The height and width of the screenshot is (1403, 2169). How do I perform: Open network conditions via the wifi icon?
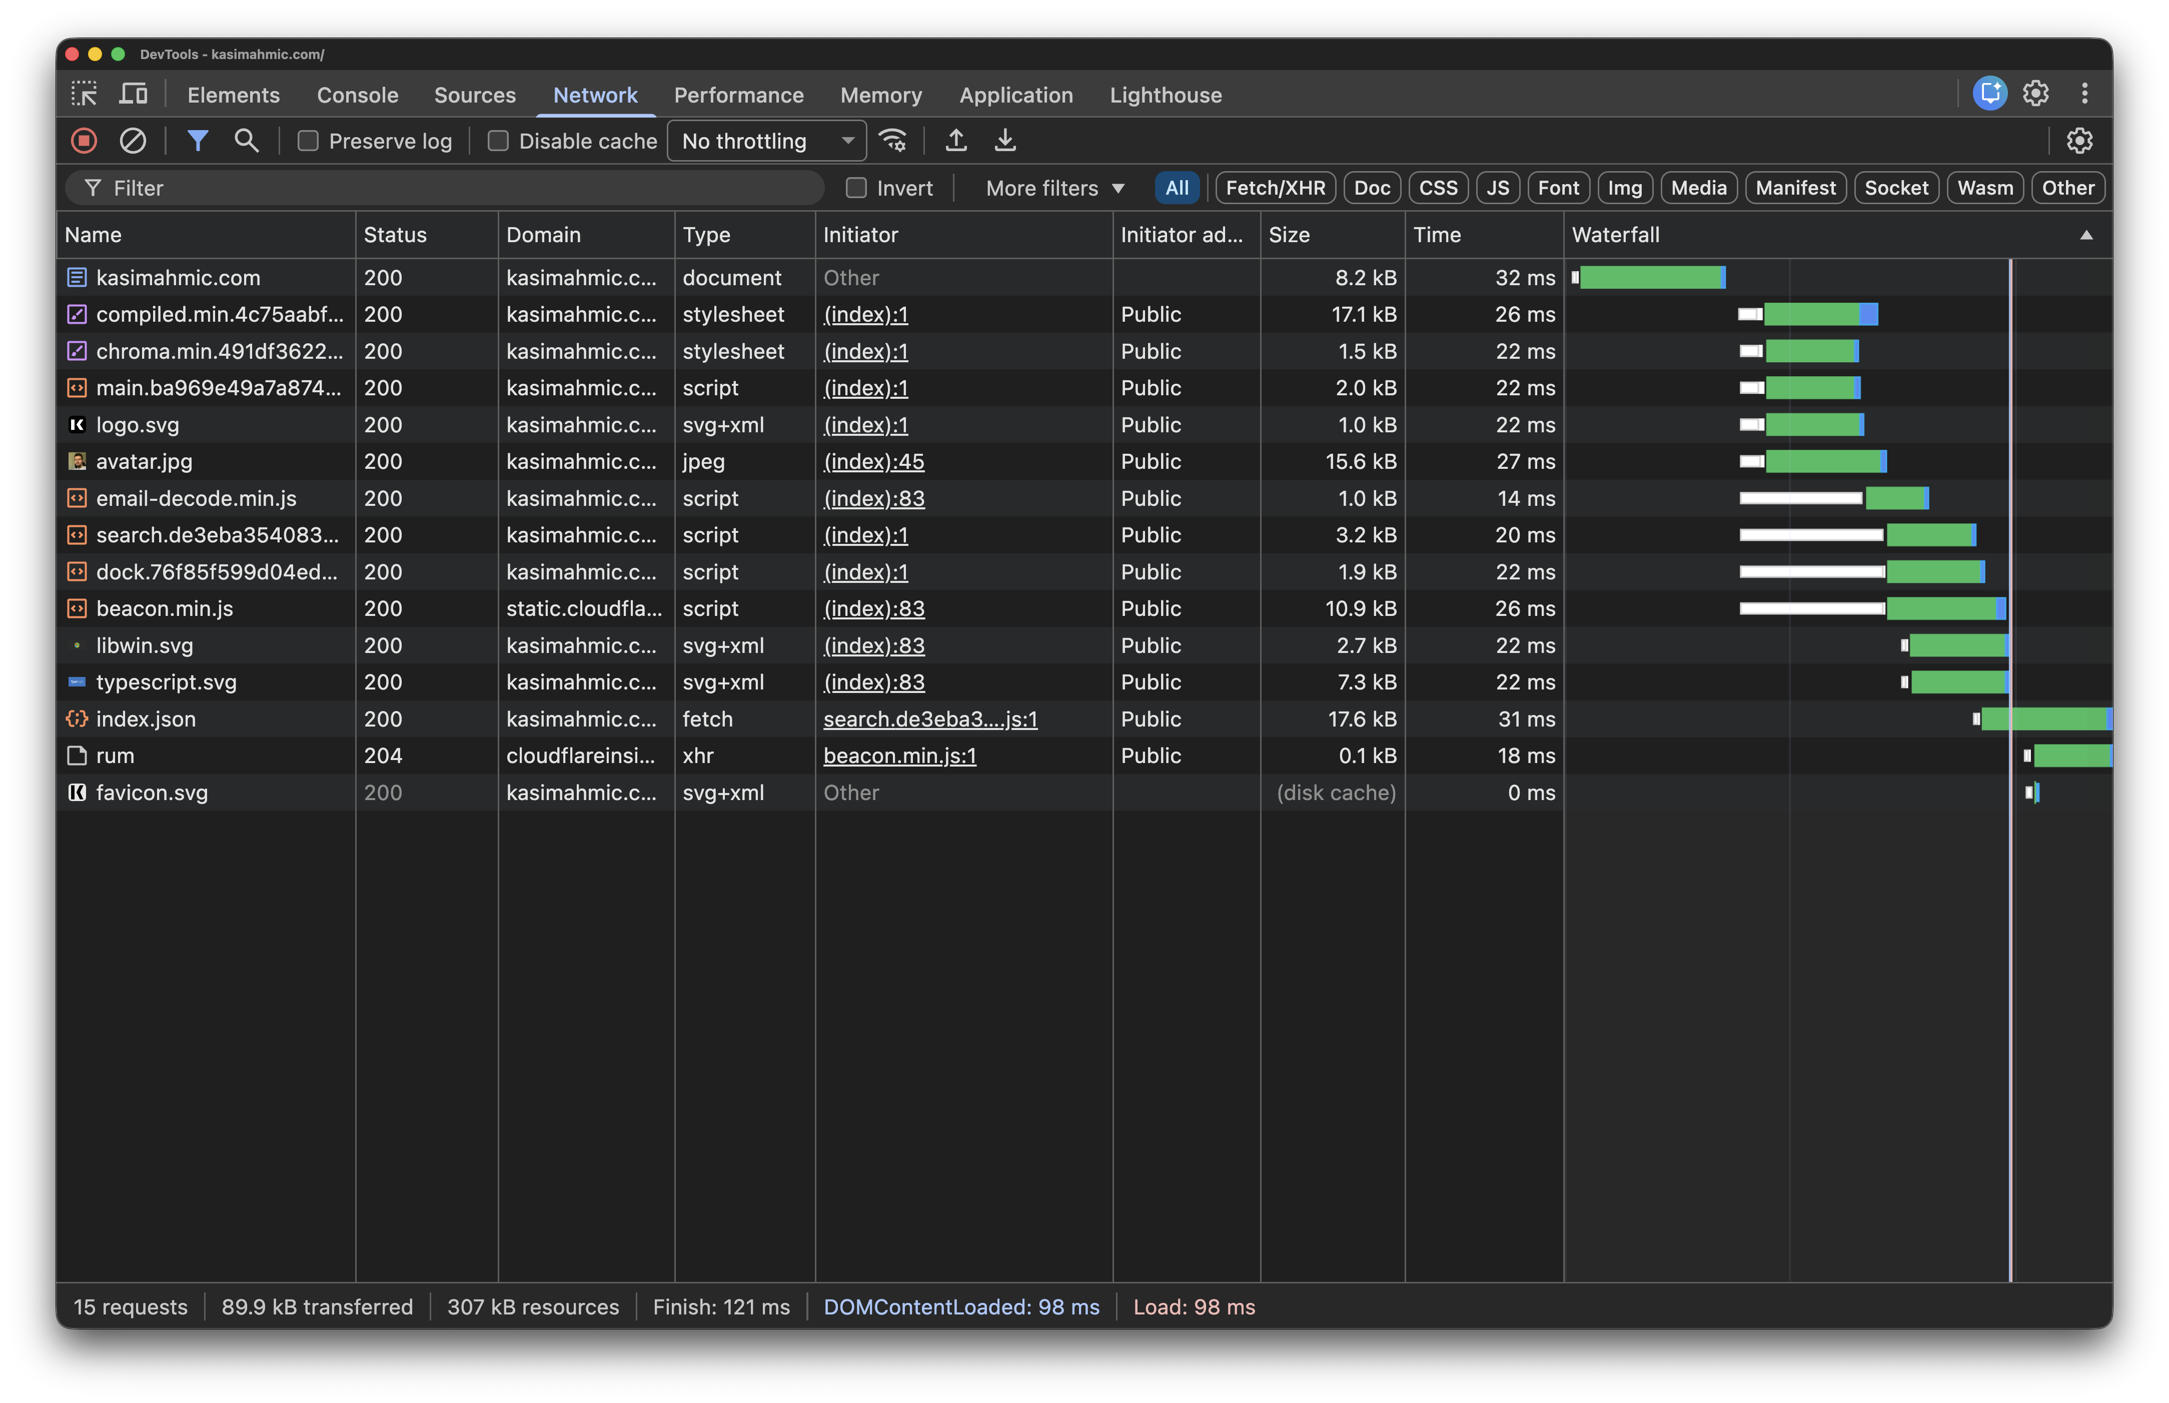coord(892,141)
